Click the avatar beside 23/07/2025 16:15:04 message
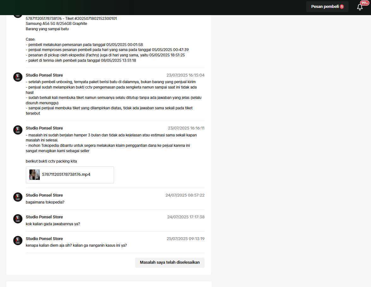371x287 pixels. 18,77
